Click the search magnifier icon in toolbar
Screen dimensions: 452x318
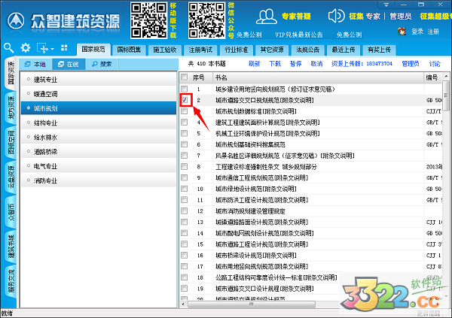8,48
